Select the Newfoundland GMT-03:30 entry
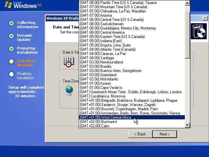 coord(132,62)
